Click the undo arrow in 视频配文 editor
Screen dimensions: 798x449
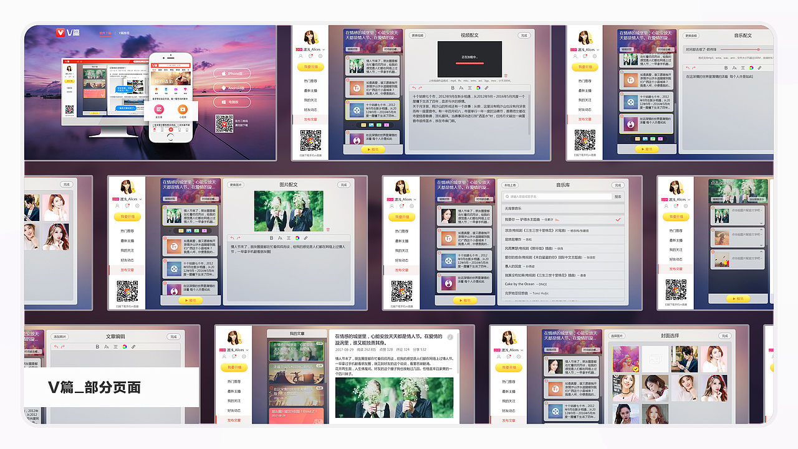[x=414, y=88]
